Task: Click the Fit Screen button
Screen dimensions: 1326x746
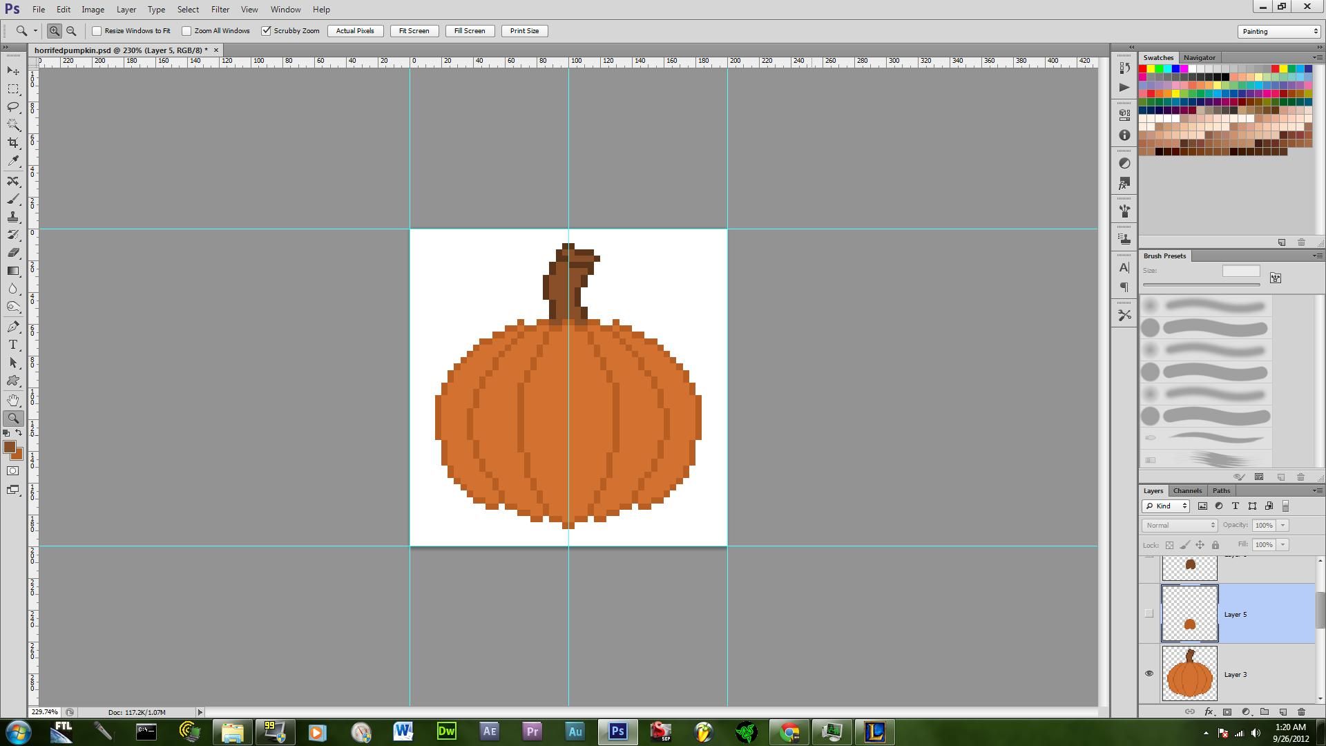Action: (x=414, y=31)
